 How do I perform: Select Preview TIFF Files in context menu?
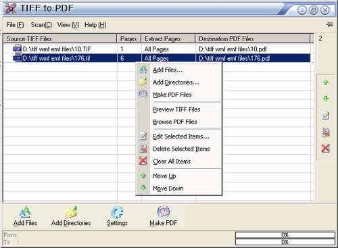click(179, 109)
